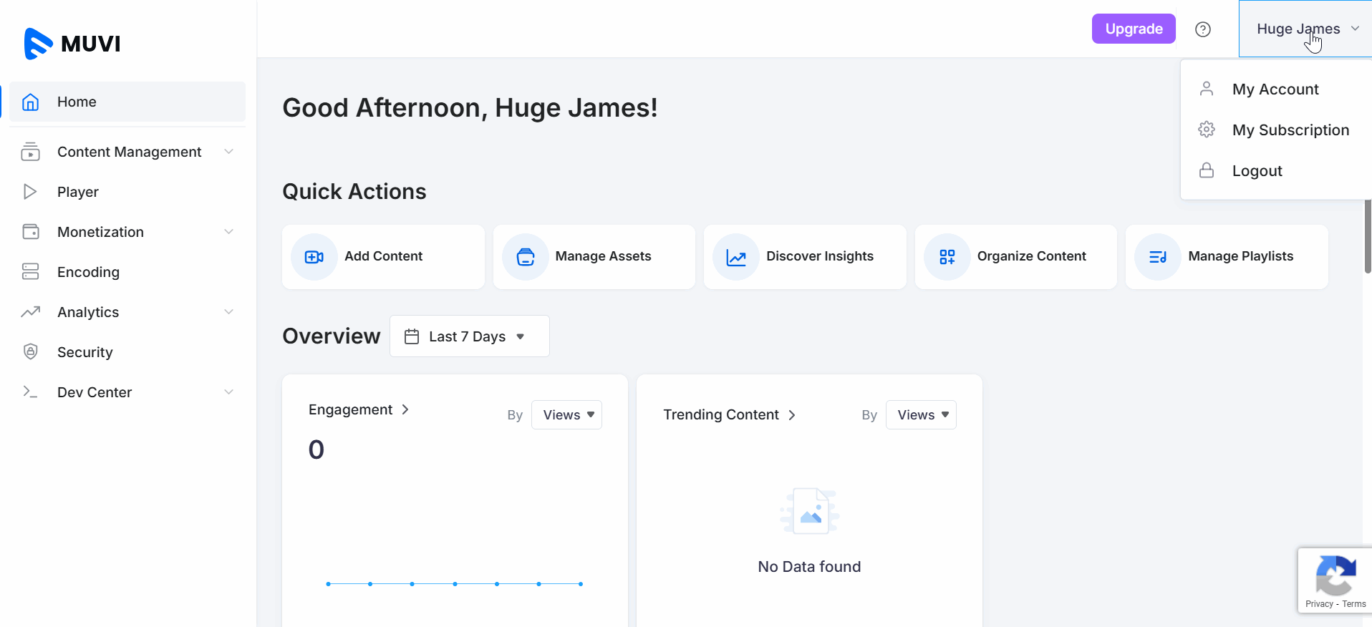Viewport: 1372px width, 627px height.
Task: Open the Security shield icon in sidebar
Action: click(31, 351)
